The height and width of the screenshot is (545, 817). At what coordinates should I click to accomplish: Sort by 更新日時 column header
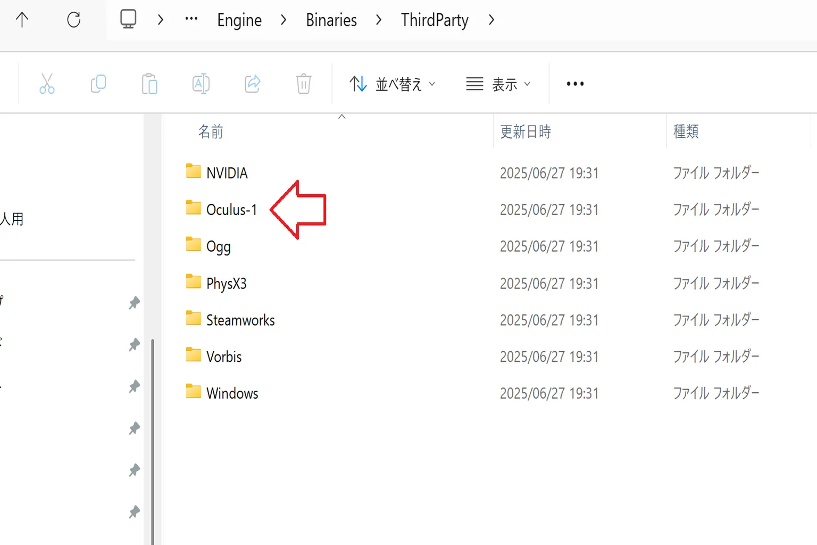pyautogui.click(x=526, y=131)
